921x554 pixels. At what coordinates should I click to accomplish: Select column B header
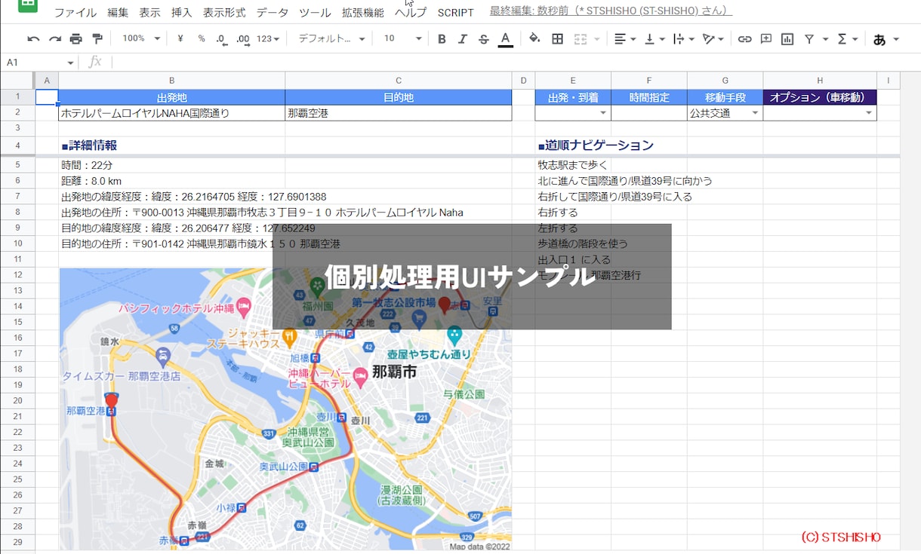click(172, 80)
